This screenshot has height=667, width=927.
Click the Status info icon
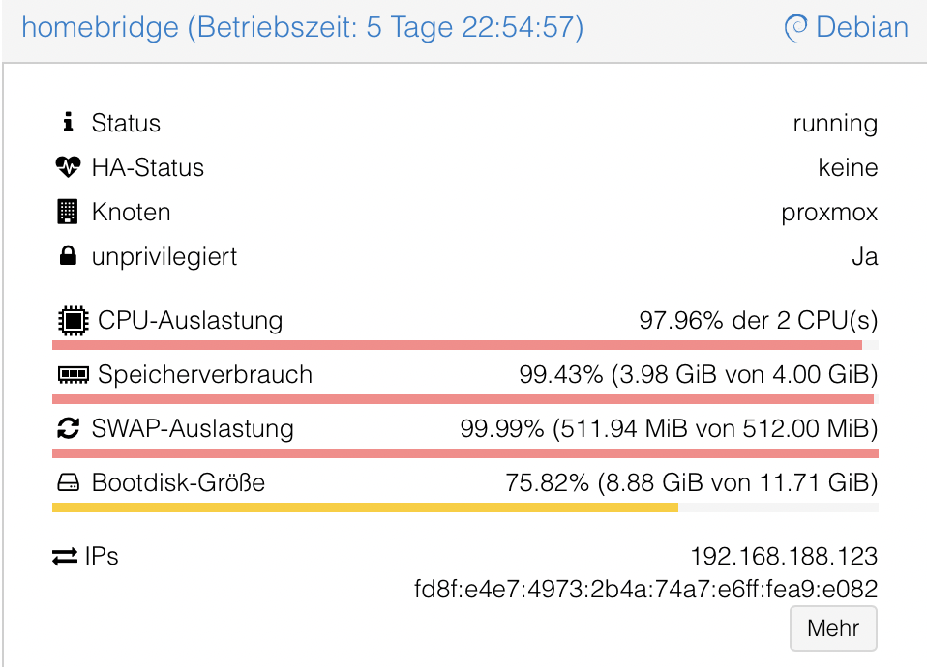coord(68,123)
